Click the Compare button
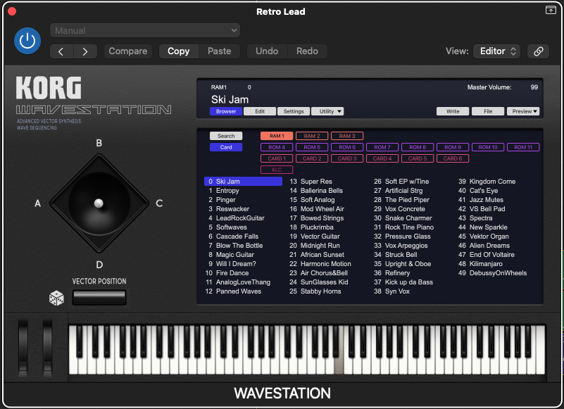This screenshot has width=564, height=409. pos(128,51)
